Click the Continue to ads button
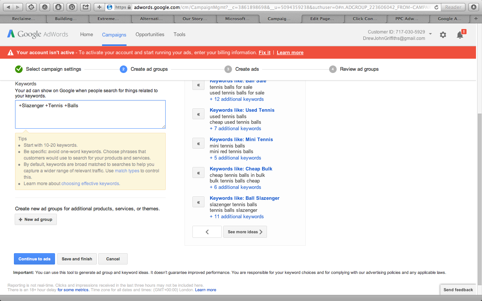482x301 pixels. (x=34, y=259)
